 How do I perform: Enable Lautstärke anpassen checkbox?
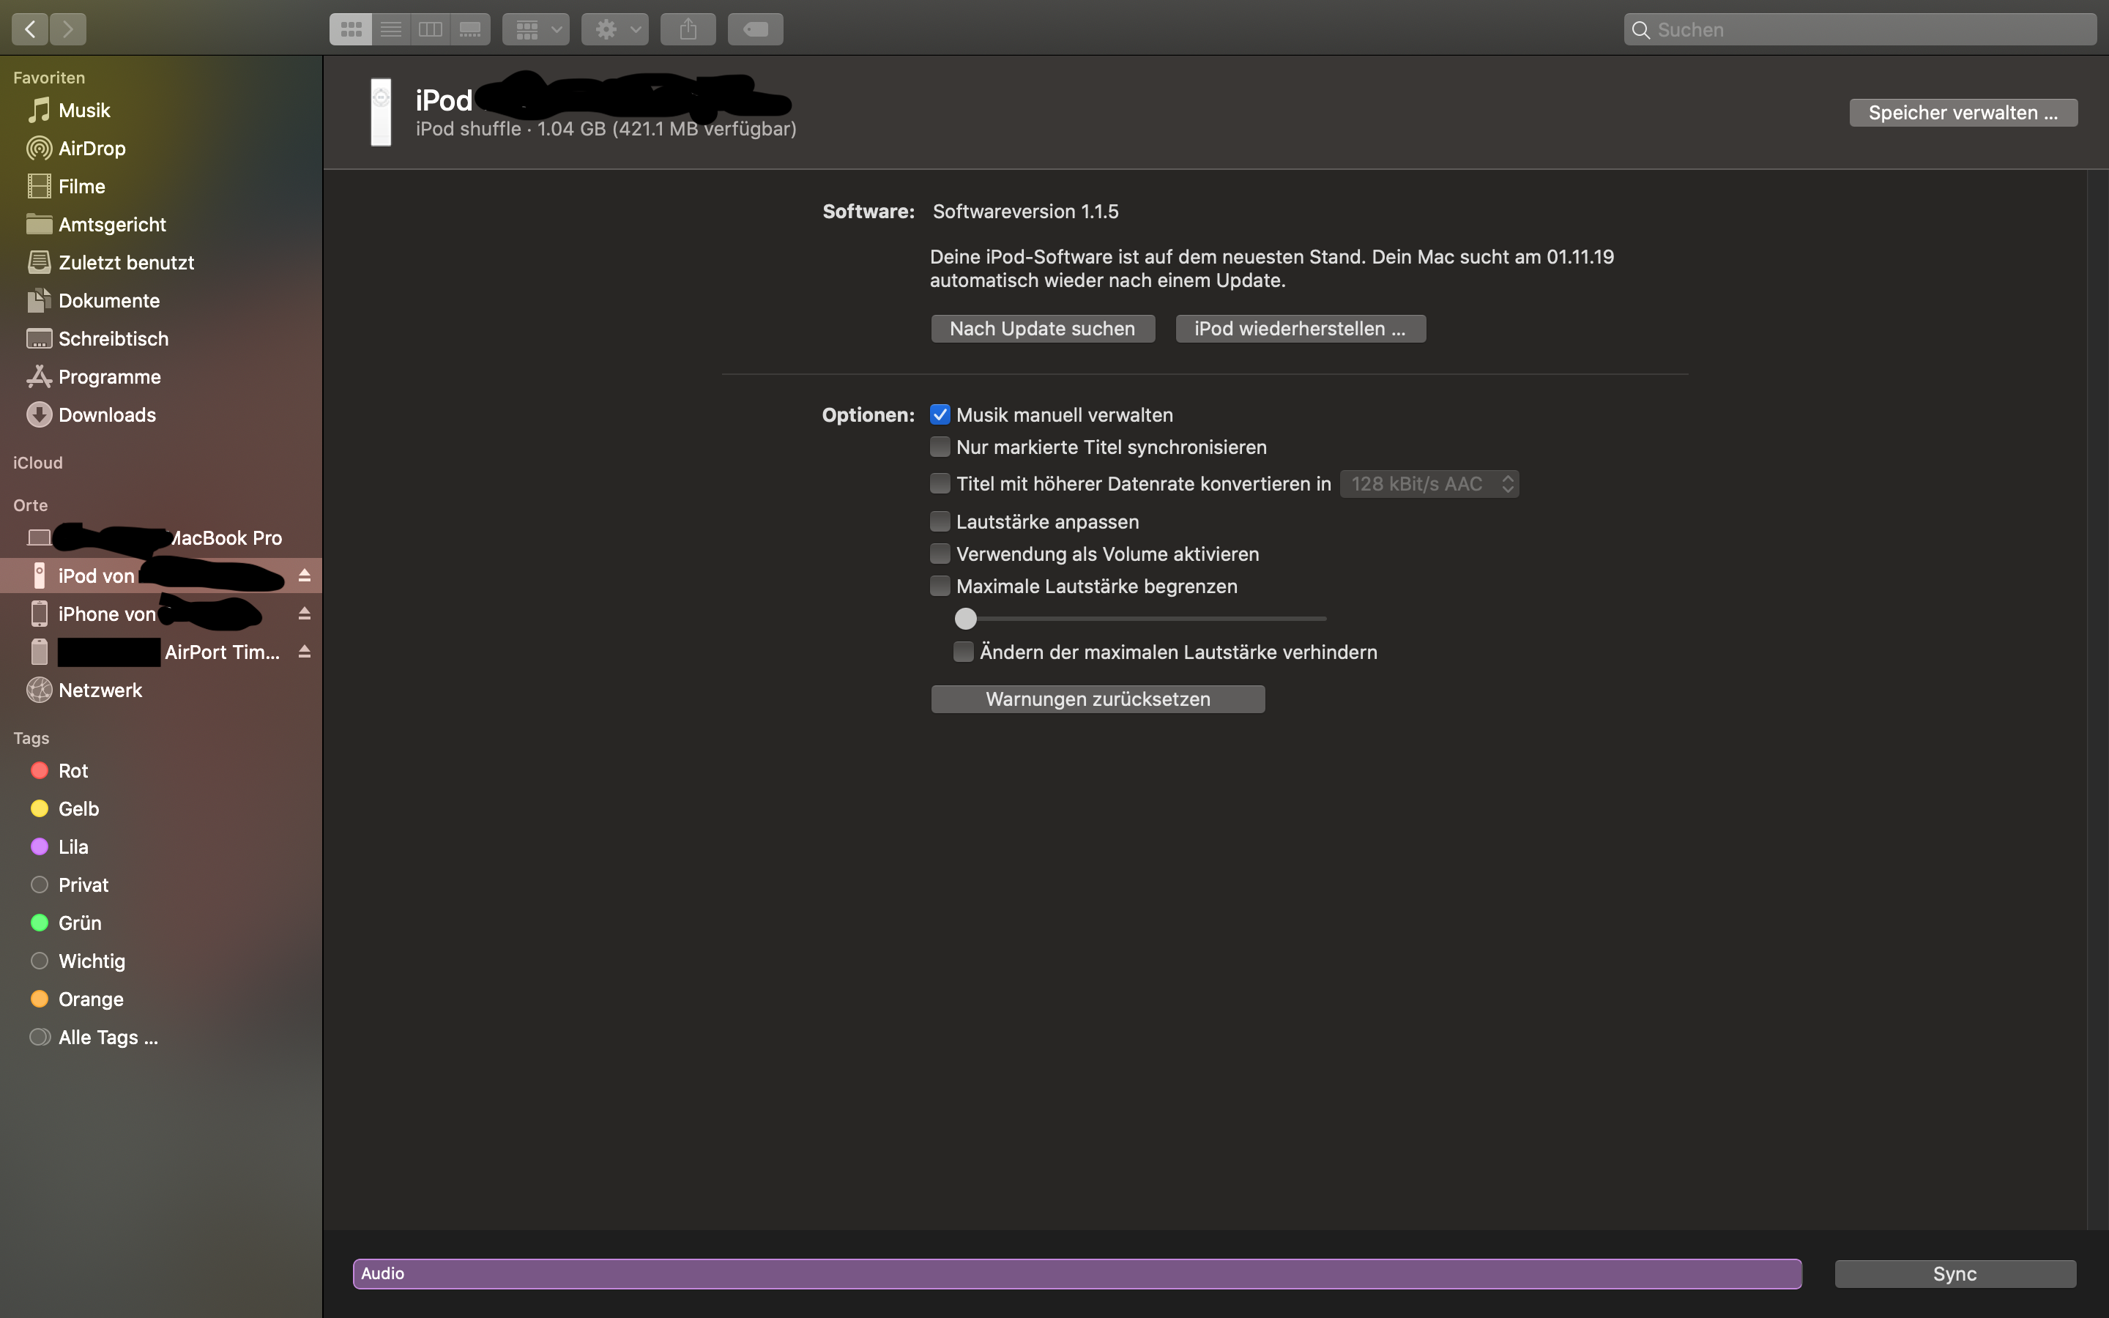coord(940,521)
